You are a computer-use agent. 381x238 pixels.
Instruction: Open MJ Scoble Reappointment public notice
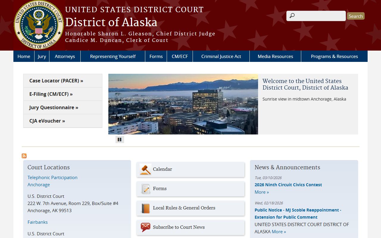[x=298, y=214]
